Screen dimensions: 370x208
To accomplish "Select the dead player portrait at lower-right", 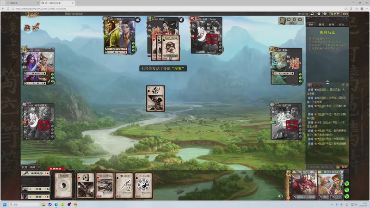I will coord(286,122).
